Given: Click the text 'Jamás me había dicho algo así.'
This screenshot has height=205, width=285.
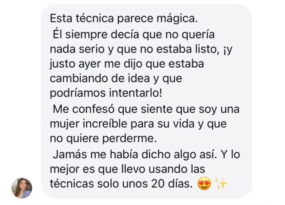Looking at the screenshot, I should [x=135, y=154].
